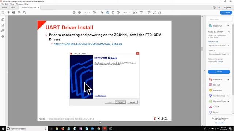
Task: Click the Start Free Trial link
Action: (x=220, y=123)
